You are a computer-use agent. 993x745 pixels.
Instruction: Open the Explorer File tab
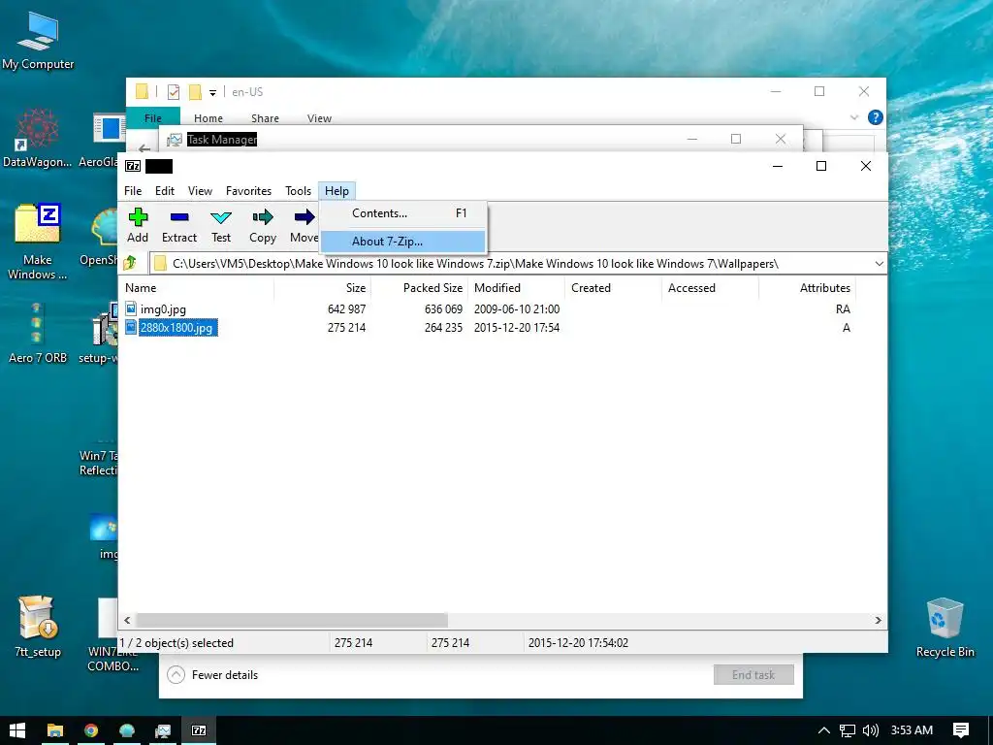[152, 117]
